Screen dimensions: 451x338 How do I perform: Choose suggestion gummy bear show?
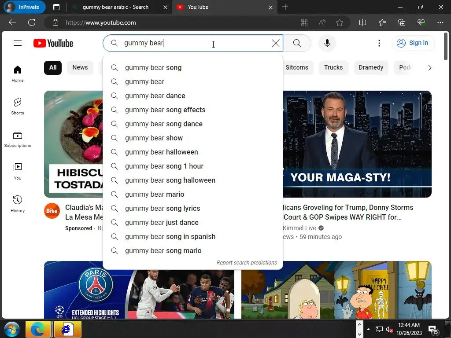coord(193,138)
